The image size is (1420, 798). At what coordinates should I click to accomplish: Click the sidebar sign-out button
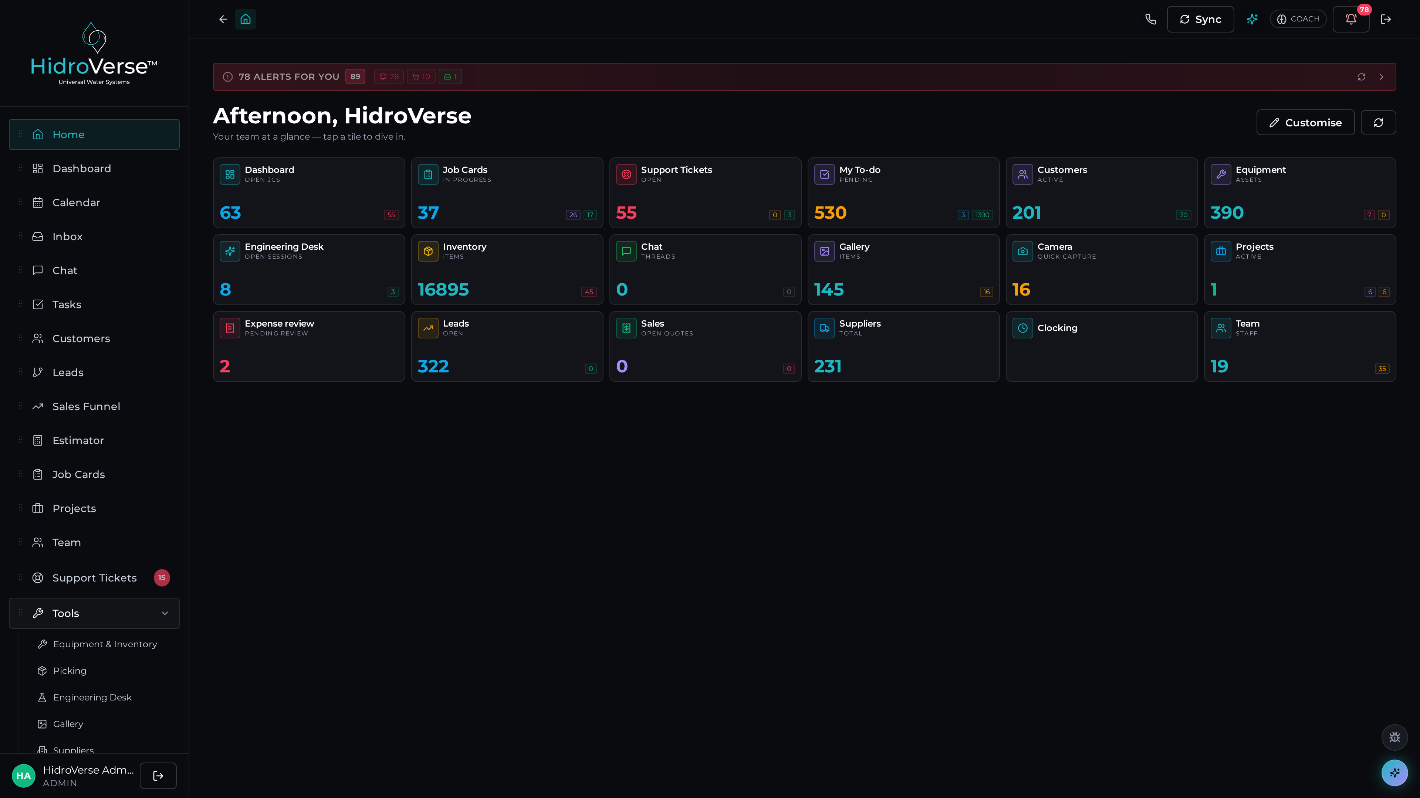coord(158,775)
